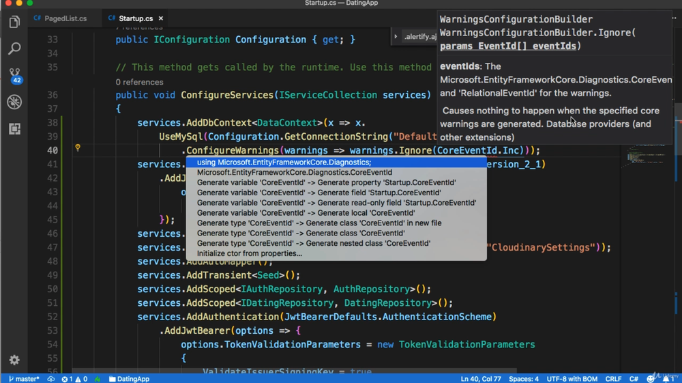682x383 pixels.
Task: Select Generate field 'Startup.CoreEventId' option
Action: pyautogui.click(x=336, y=193)
